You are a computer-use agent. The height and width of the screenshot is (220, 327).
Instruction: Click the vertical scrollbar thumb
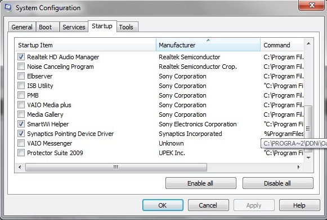308,129
